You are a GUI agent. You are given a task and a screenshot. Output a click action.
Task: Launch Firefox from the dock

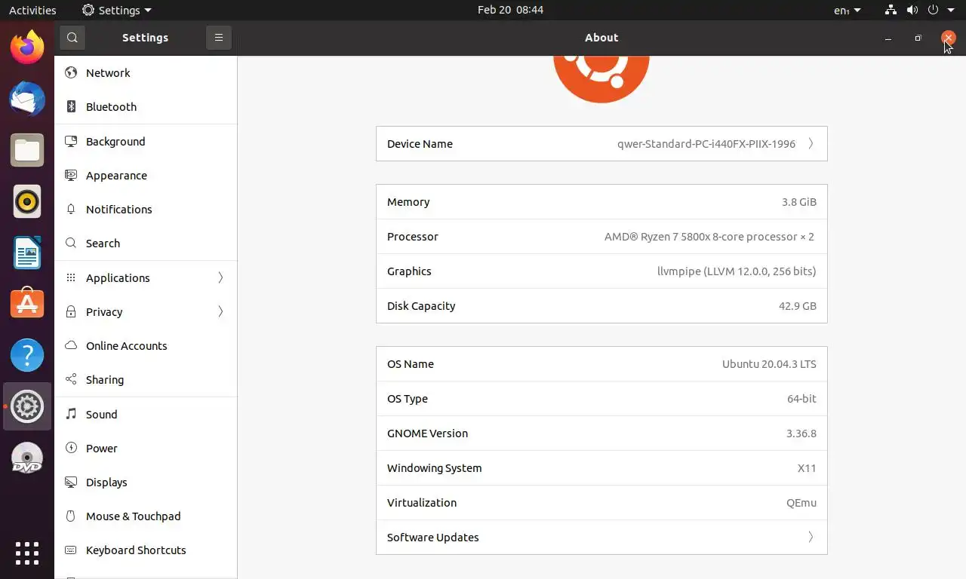[27, 47]
